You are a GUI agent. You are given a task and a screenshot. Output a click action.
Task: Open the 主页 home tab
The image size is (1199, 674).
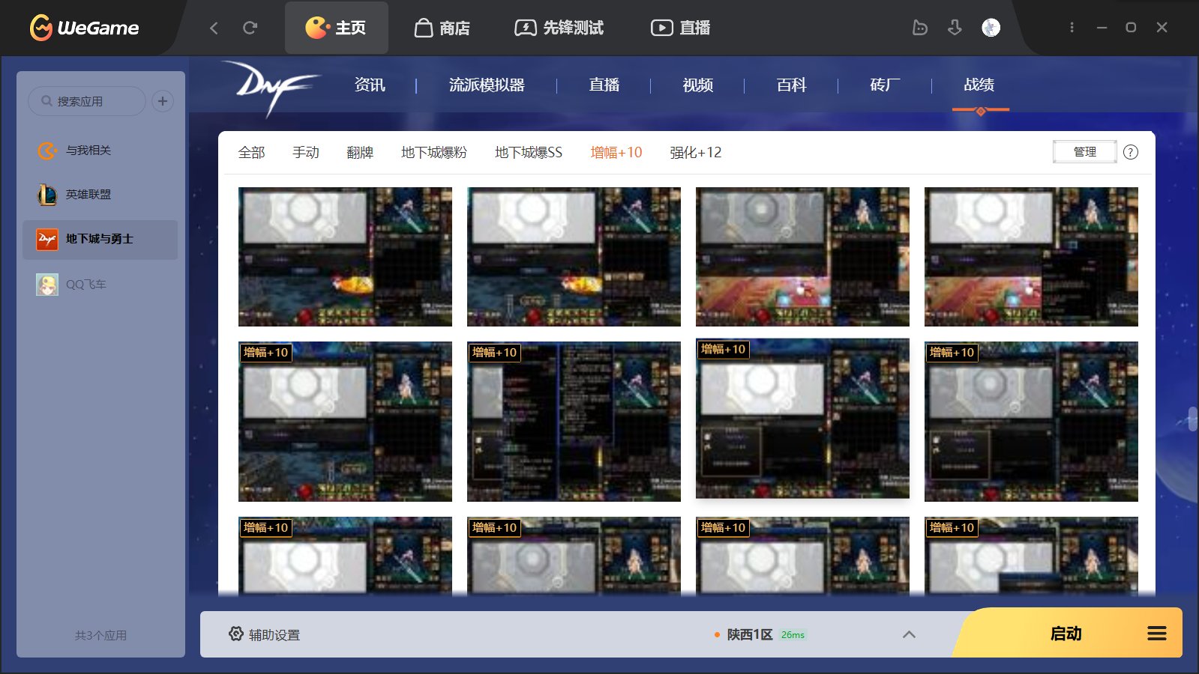[336, 28]
